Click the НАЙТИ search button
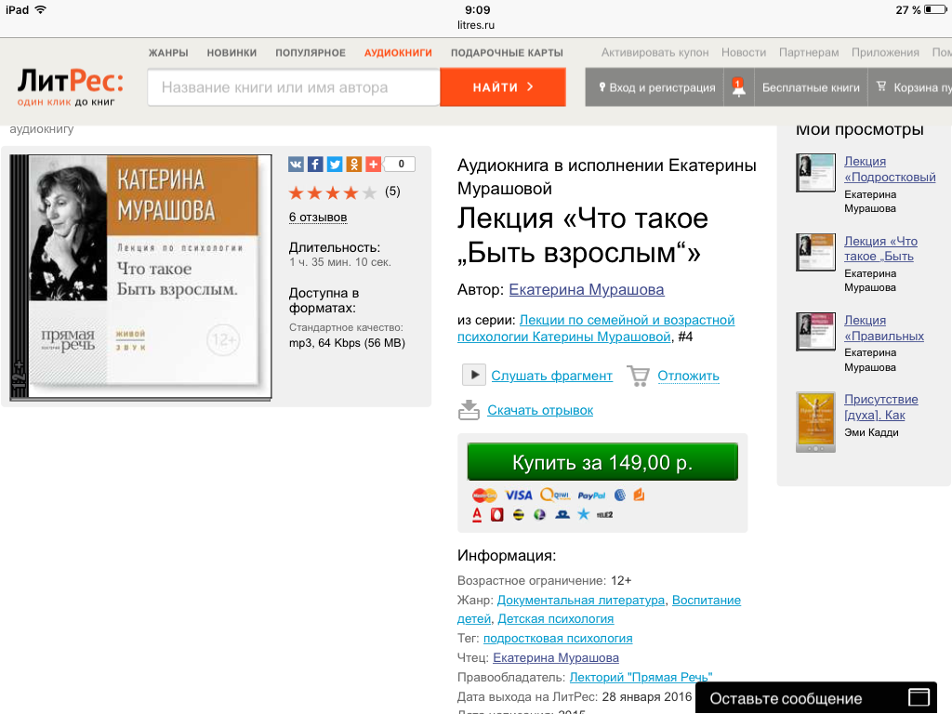952x714 pixels. [503, 87]
